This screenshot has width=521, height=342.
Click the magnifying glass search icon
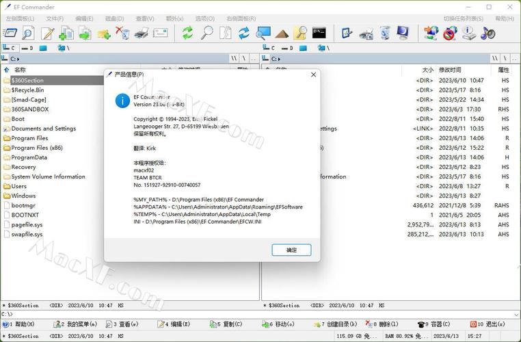[x=206, y=34]
